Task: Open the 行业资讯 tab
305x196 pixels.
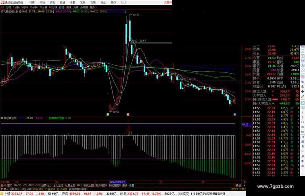Action: click(x=50, y=189)
